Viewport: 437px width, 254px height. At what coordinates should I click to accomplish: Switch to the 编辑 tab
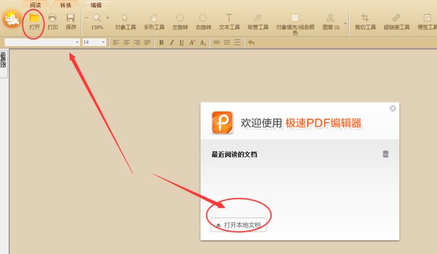[96, 5]
